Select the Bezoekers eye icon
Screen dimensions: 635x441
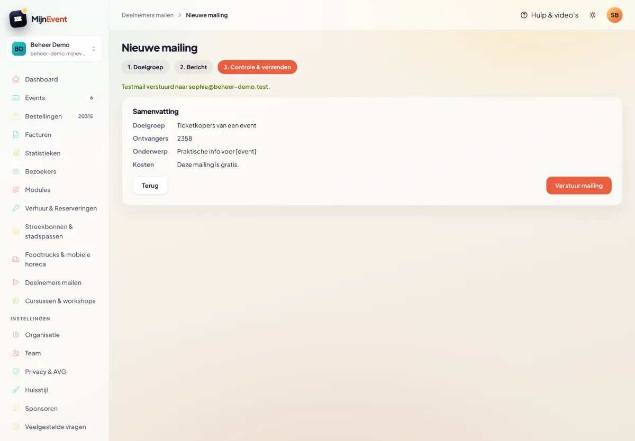click(16, 171)
